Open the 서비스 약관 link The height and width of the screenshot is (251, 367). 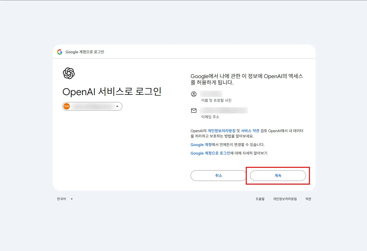pos(250,131)
